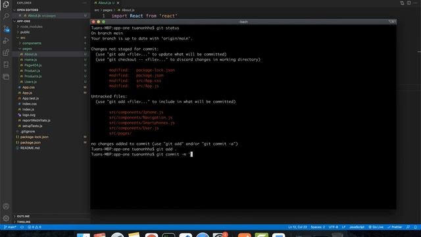Image resolution: width=421 pixels, height=237 pixels.
Task: Open Page404.js in the file tree
Action: (33, 65)
